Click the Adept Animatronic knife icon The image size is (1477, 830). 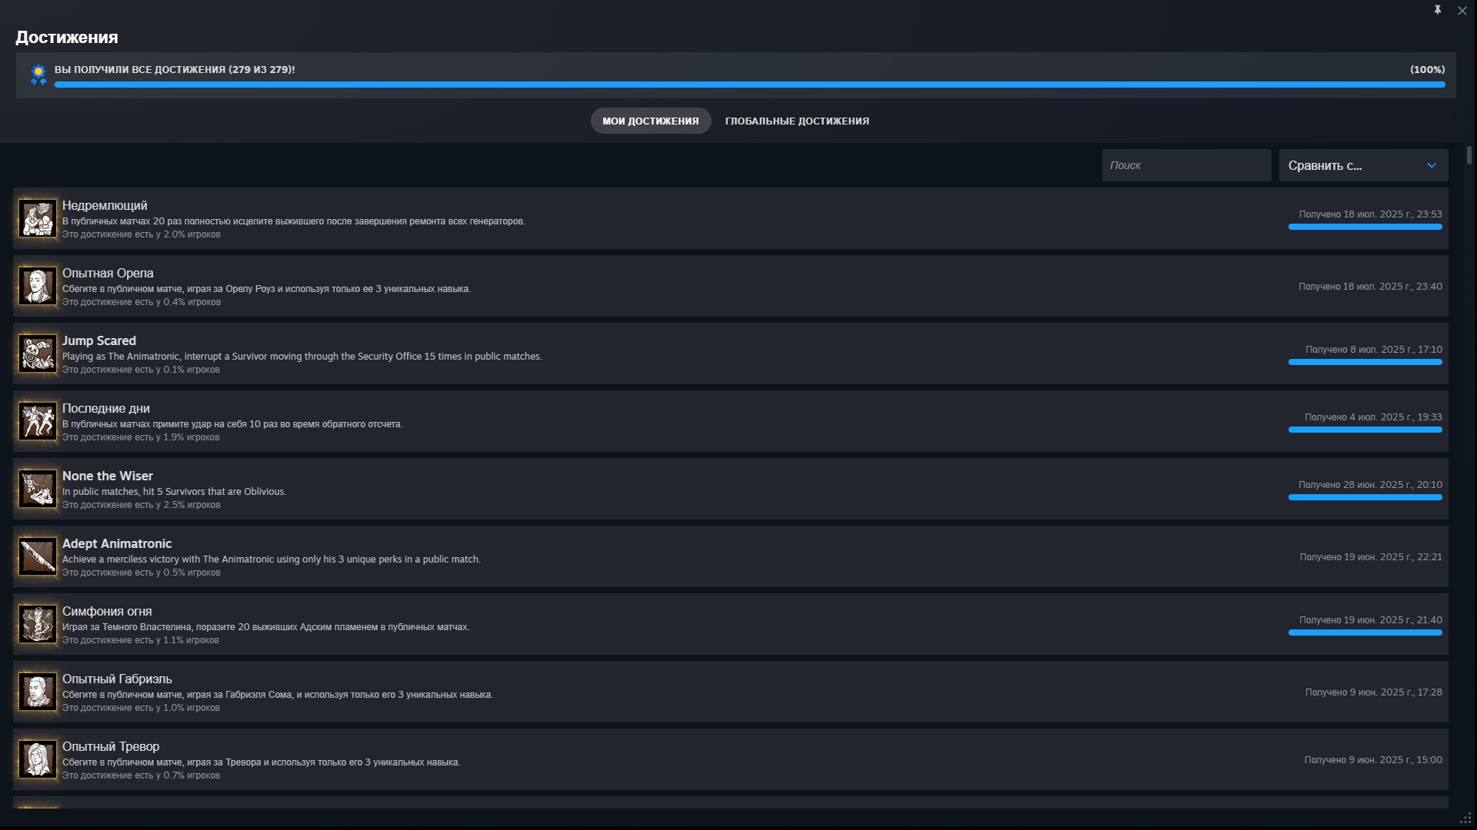coord(38,556)
